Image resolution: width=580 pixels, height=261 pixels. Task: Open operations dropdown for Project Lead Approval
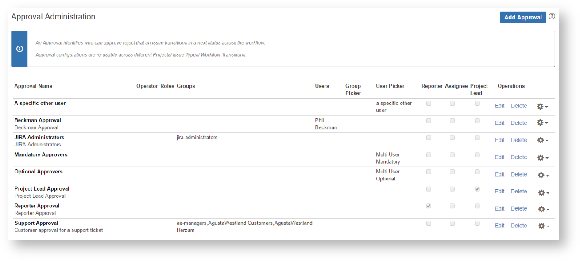pos(542,192)
